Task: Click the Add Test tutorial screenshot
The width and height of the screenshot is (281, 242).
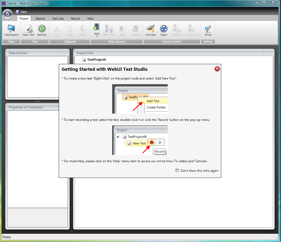Action: [x=140, y=99]
